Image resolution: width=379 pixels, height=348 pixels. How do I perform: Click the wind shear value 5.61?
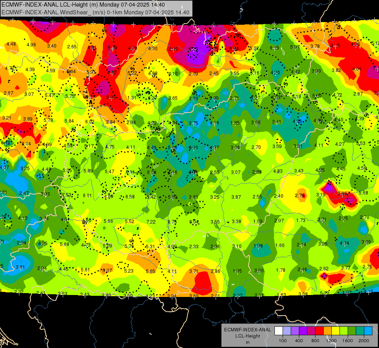pos(85,270)
